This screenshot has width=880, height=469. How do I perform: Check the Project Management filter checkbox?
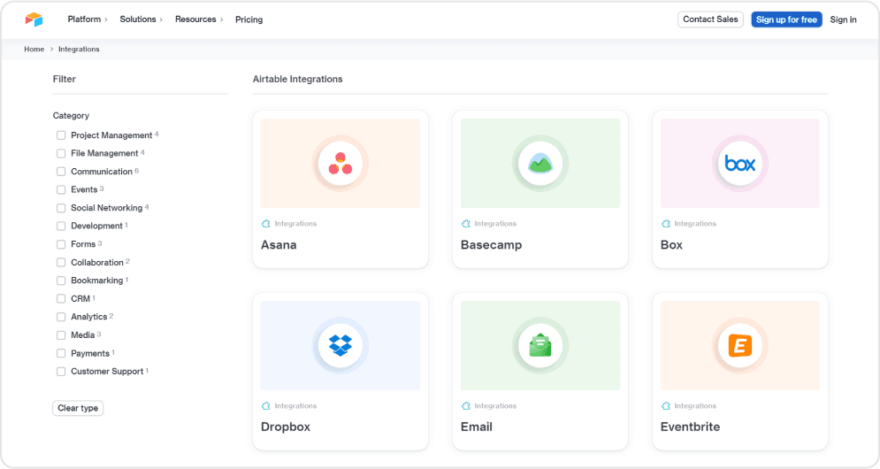(61, 135)
